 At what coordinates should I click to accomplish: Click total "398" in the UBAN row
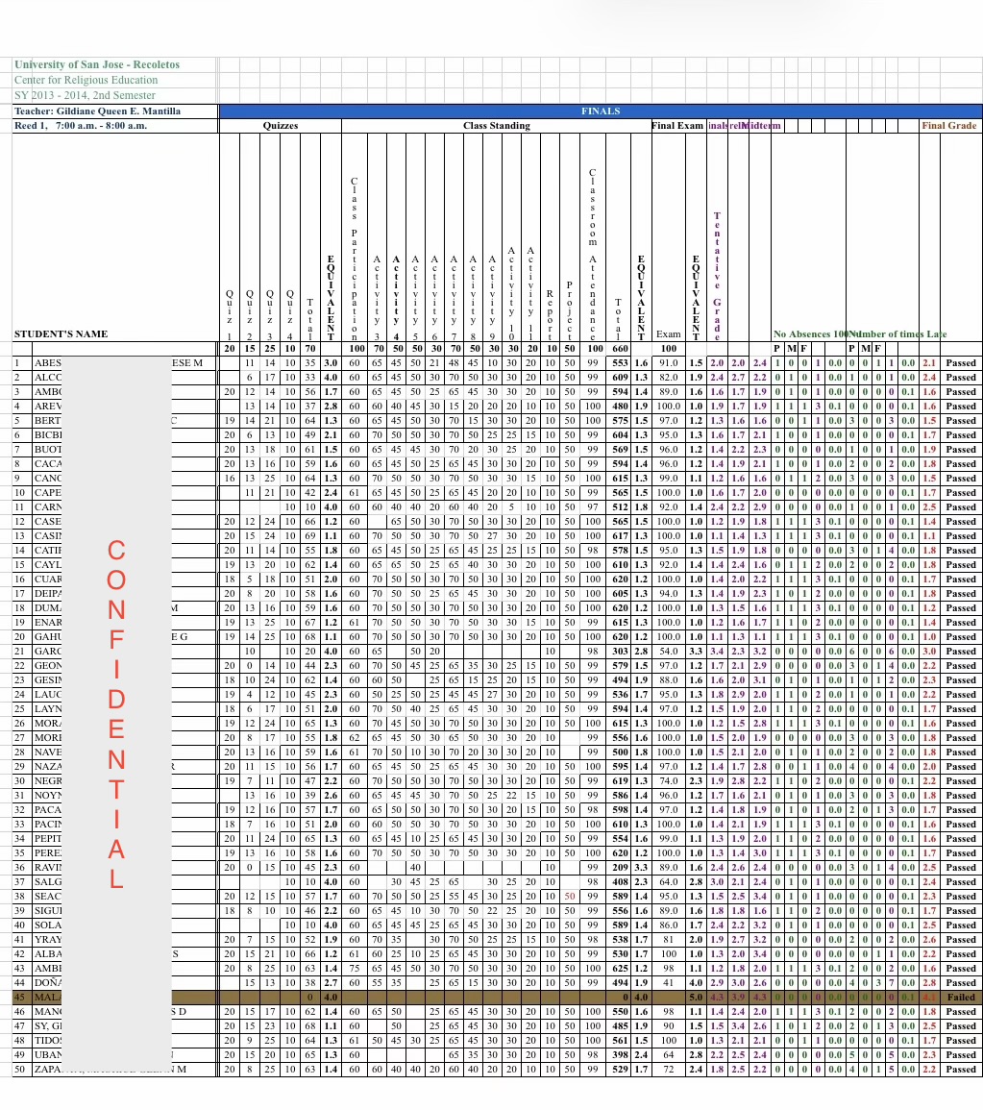tap(620, 1055)
